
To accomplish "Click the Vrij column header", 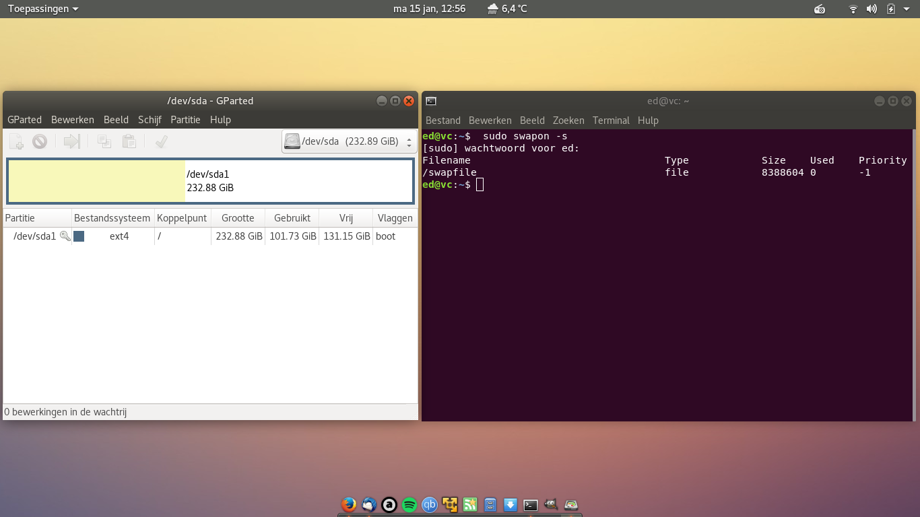I will coord(346,218).
